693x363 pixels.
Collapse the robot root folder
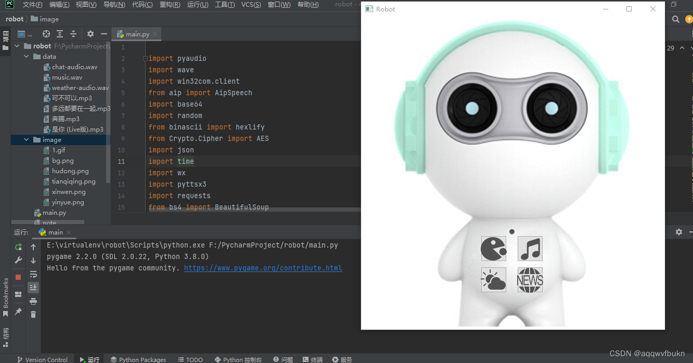[x=17, y=46]
